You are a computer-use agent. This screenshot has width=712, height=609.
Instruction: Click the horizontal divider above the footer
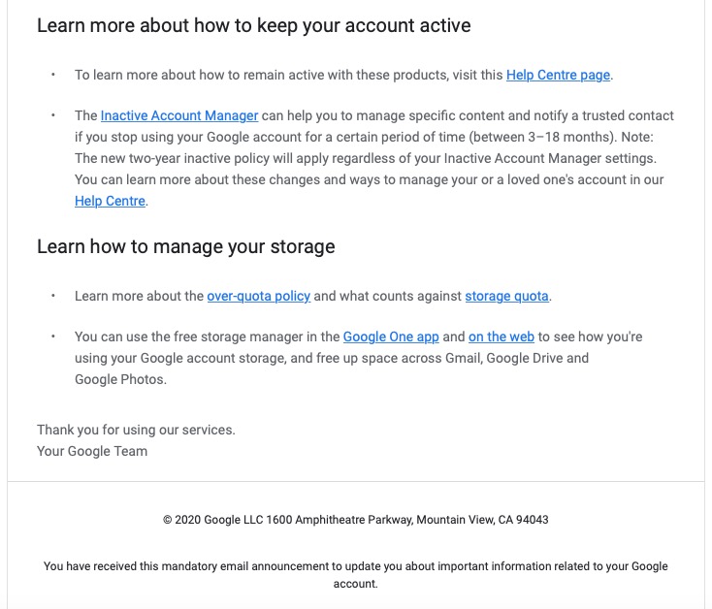pos(355,481)
